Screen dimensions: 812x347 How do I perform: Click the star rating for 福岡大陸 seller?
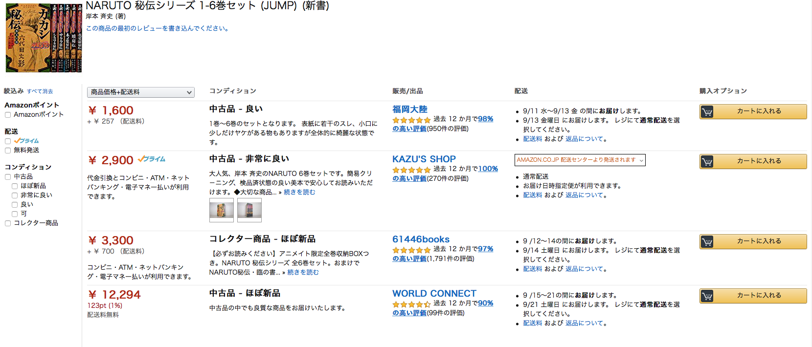tap(411, 120)
